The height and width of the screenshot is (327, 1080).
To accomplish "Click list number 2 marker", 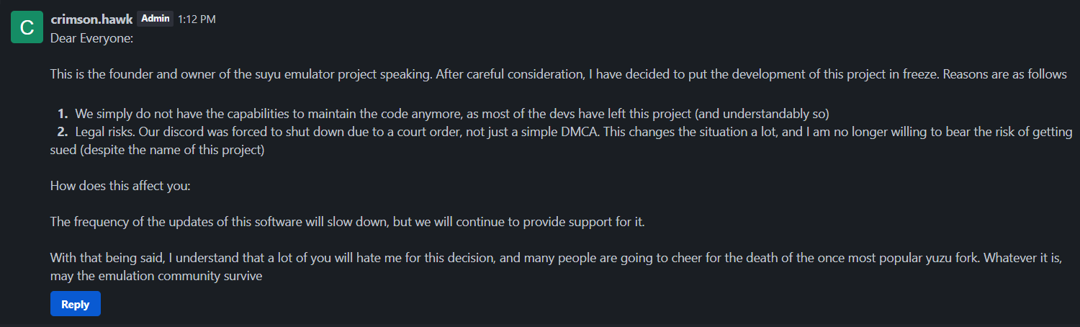I will 62,132.
